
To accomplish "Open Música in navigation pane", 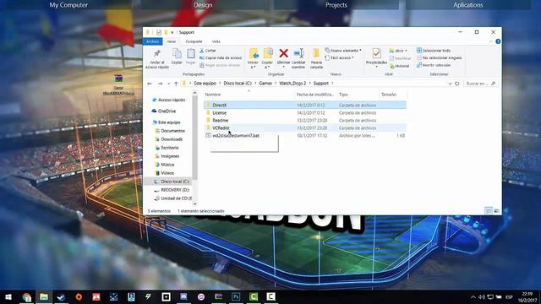I will (165, 165).
